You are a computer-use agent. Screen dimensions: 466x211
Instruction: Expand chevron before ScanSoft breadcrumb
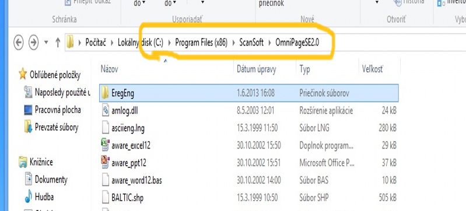pyautogui.click(x=234, y=43)
